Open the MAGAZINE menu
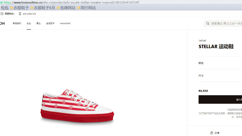 coord(65,24)
